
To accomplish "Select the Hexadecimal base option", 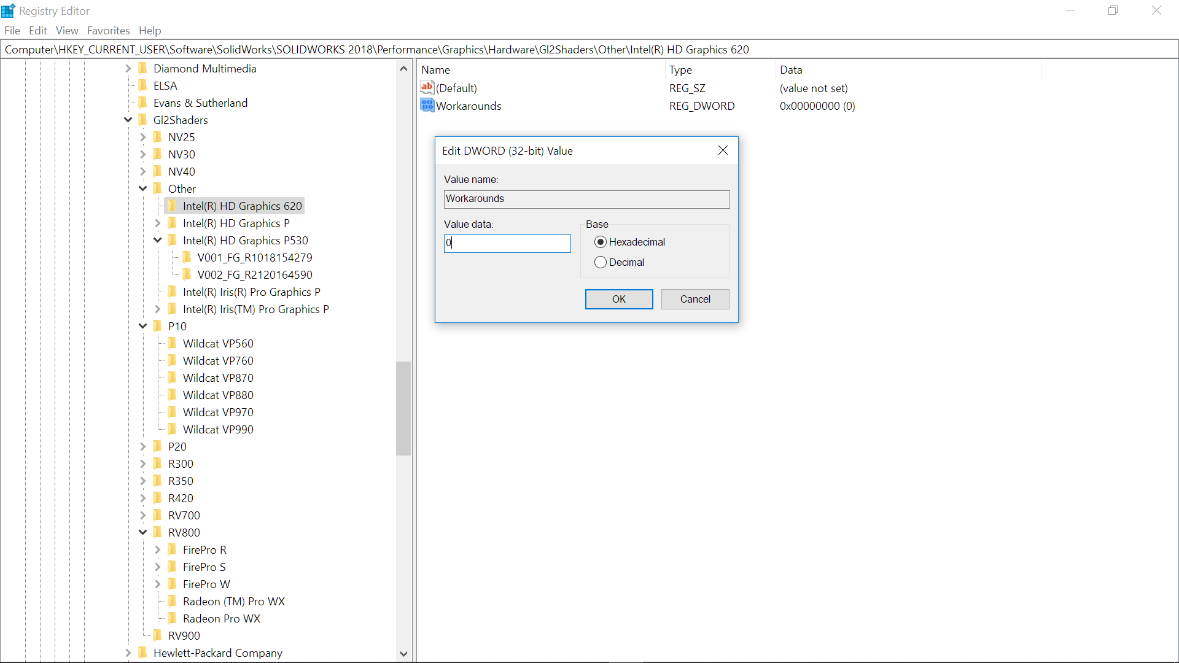I will click(601, 242).
